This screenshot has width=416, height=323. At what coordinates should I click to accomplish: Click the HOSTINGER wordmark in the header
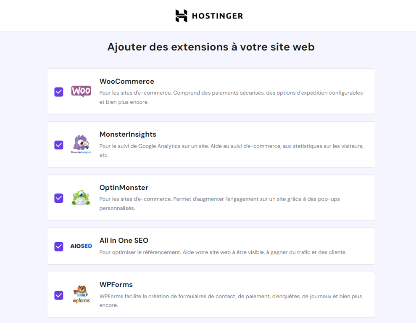pos(217,16)
